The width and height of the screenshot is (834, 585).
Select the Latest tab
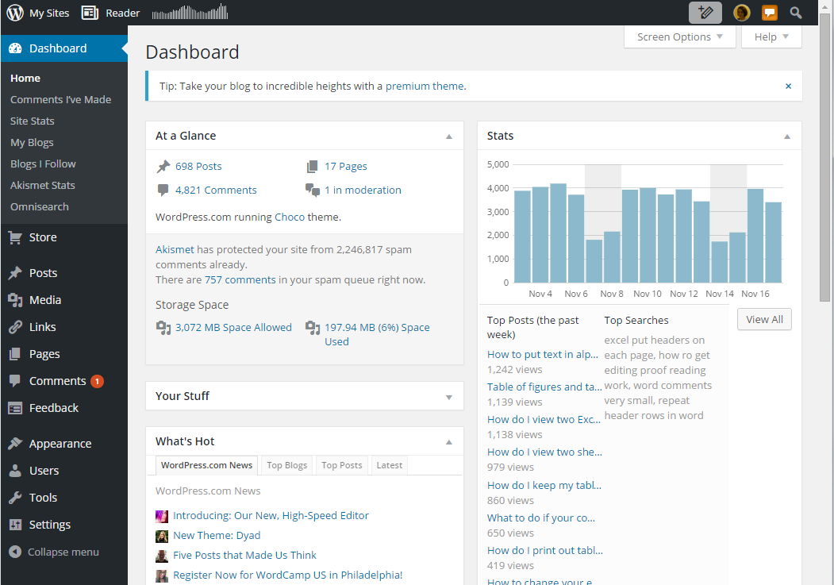point(389,465)
